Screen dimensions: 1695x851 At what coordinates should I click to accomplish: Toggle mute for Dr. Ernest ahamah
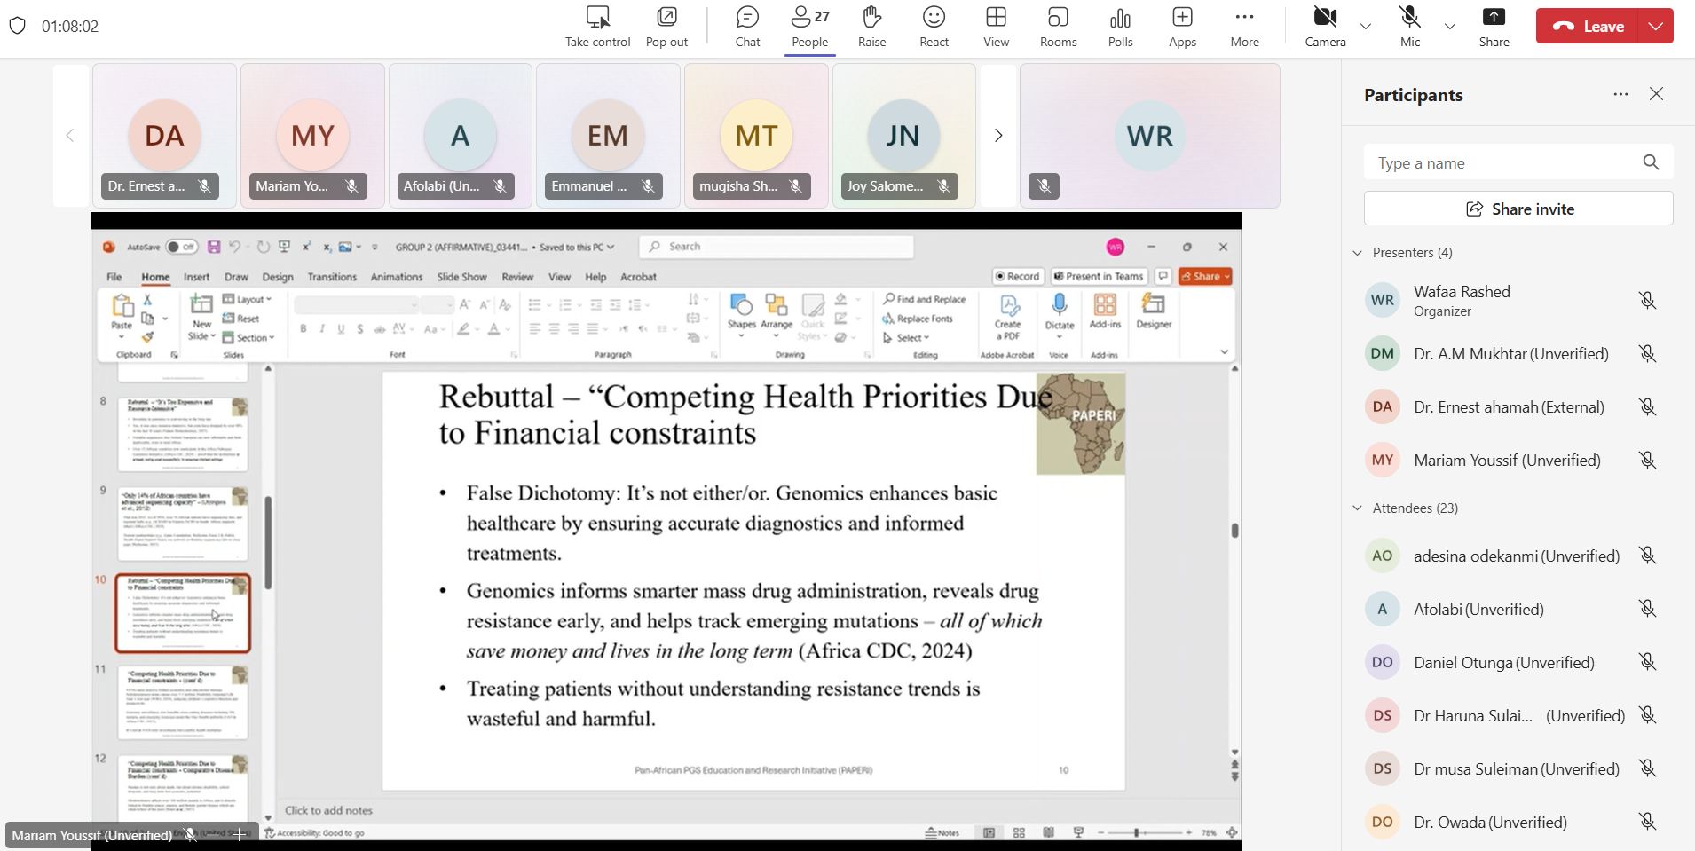click(1647, 407)
